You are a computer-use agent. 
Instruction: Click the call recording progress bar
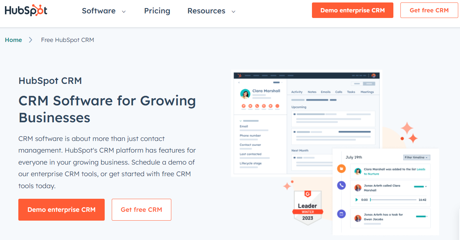[393, 199]
